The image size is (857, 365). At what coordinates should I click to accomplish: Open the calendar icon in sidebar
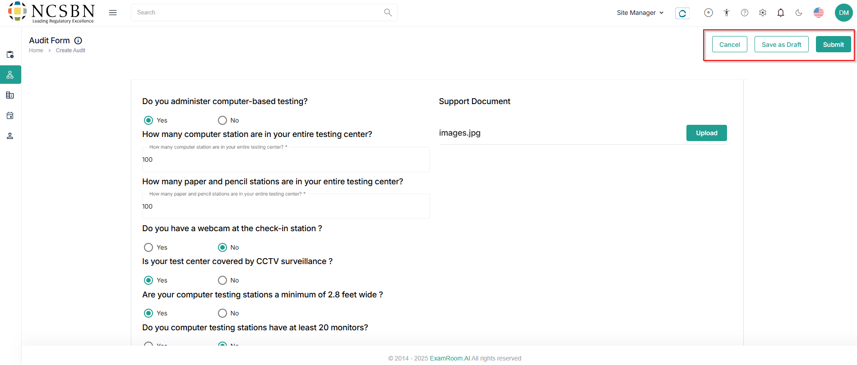[10, 116]
